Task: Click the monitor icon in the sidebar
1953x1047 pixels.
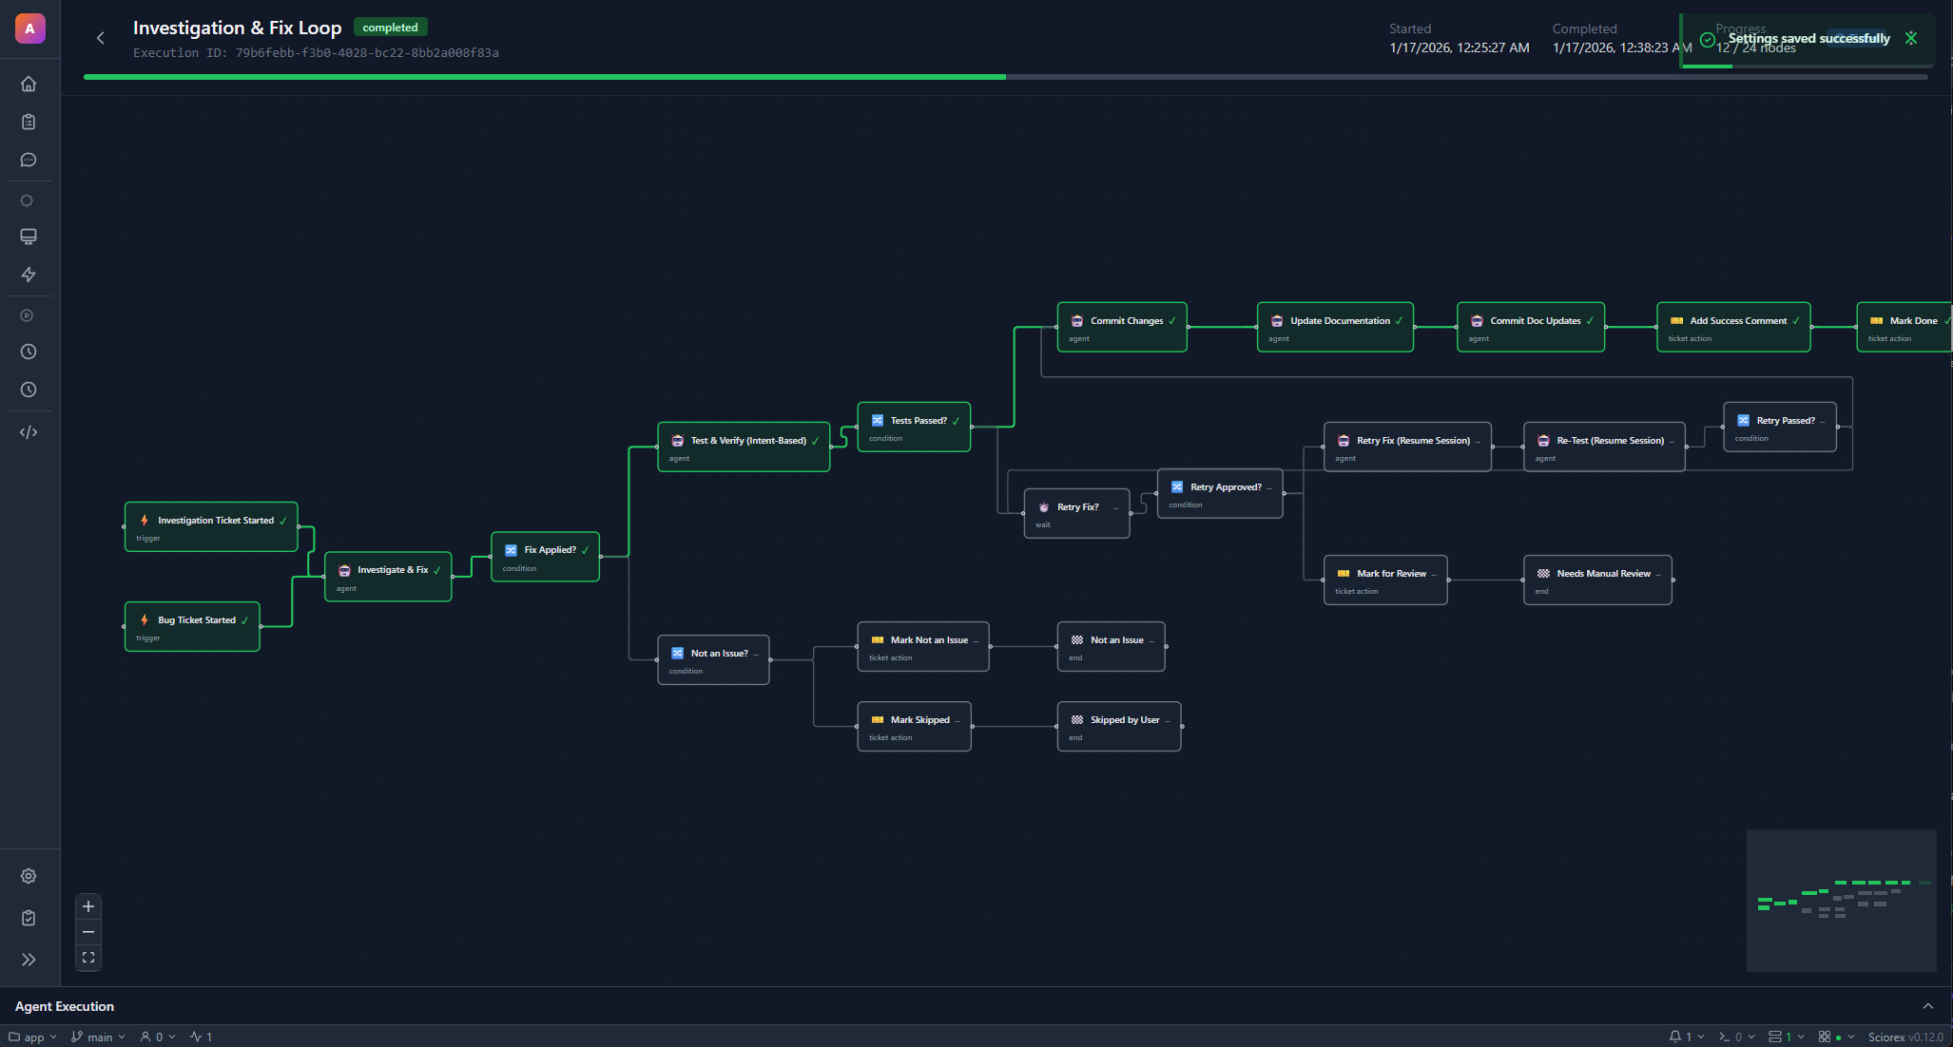Action: pos(29,237)
